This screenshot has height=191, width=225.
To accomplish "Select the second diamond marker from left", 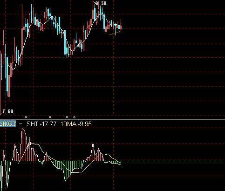I will [50, 117].
